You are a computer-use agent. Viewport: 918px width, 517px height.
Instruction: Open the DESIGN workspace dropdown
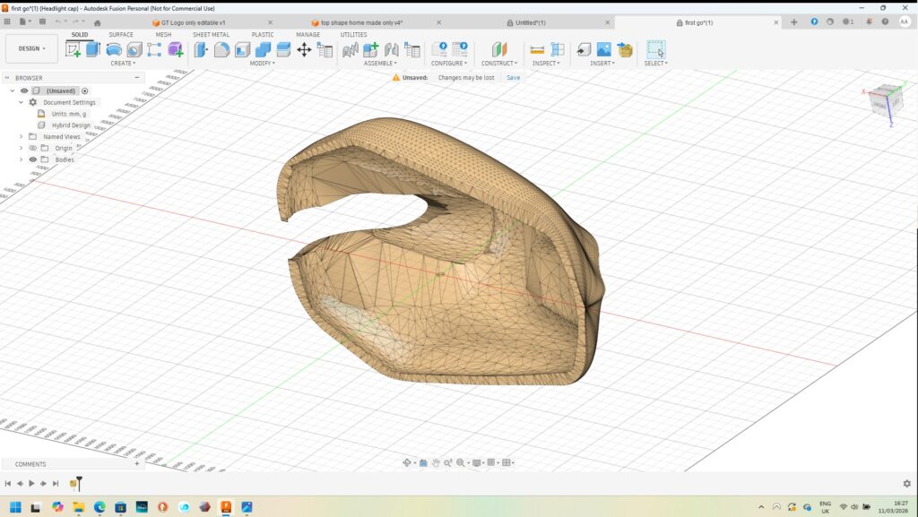31,48
